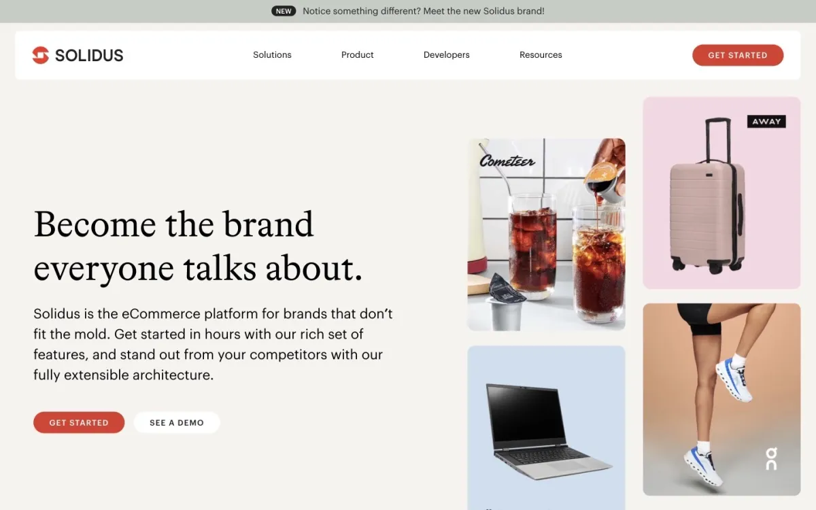Click the red Solidus logo icon
The image size is (816, 510).
point(41,55)
